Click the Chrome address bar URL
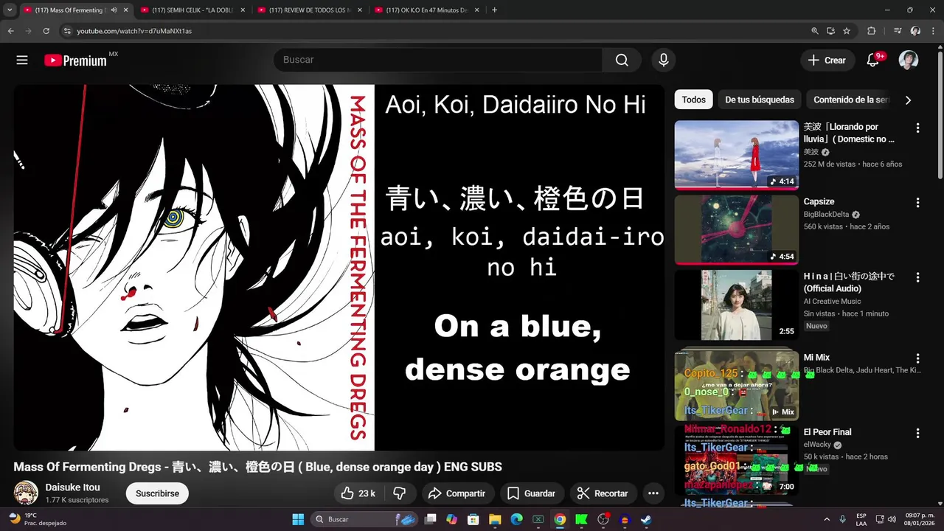Screen dimensions: 944x531 point(134,31)
